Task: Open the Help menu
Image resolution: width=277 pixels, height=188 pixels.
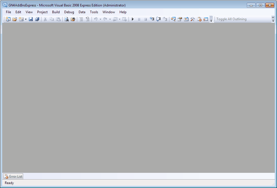Action: point(123,12)
